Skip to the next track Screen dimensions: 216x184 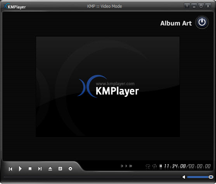click(40, 169)
